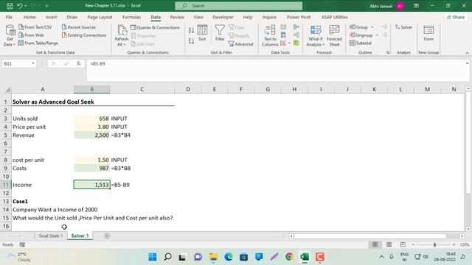This screenshot has height=265, width=472.
Task: Switch to Page Break Preview
Action: click(x=403, y=244)
